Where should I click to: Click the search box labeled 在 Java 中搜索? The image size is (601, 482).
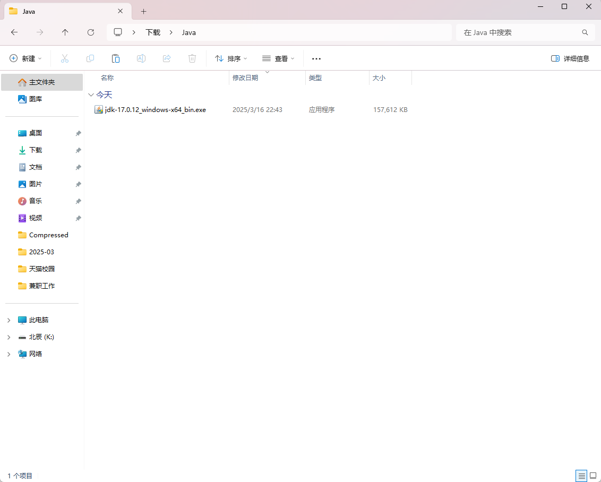point(525,32)
